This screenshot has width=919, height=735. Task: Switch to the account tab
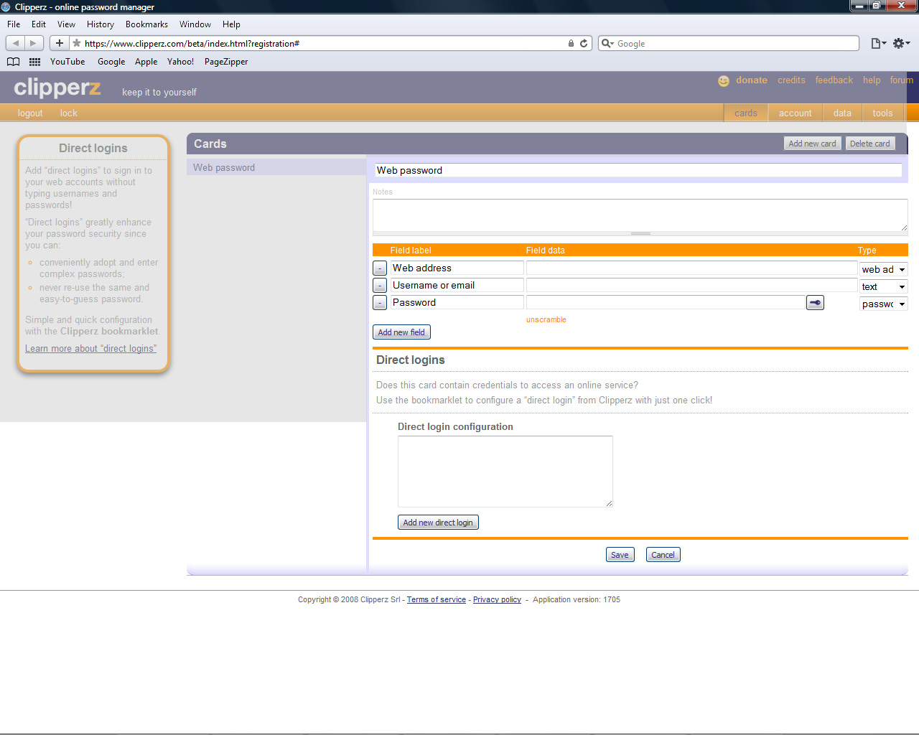[795, 113]
